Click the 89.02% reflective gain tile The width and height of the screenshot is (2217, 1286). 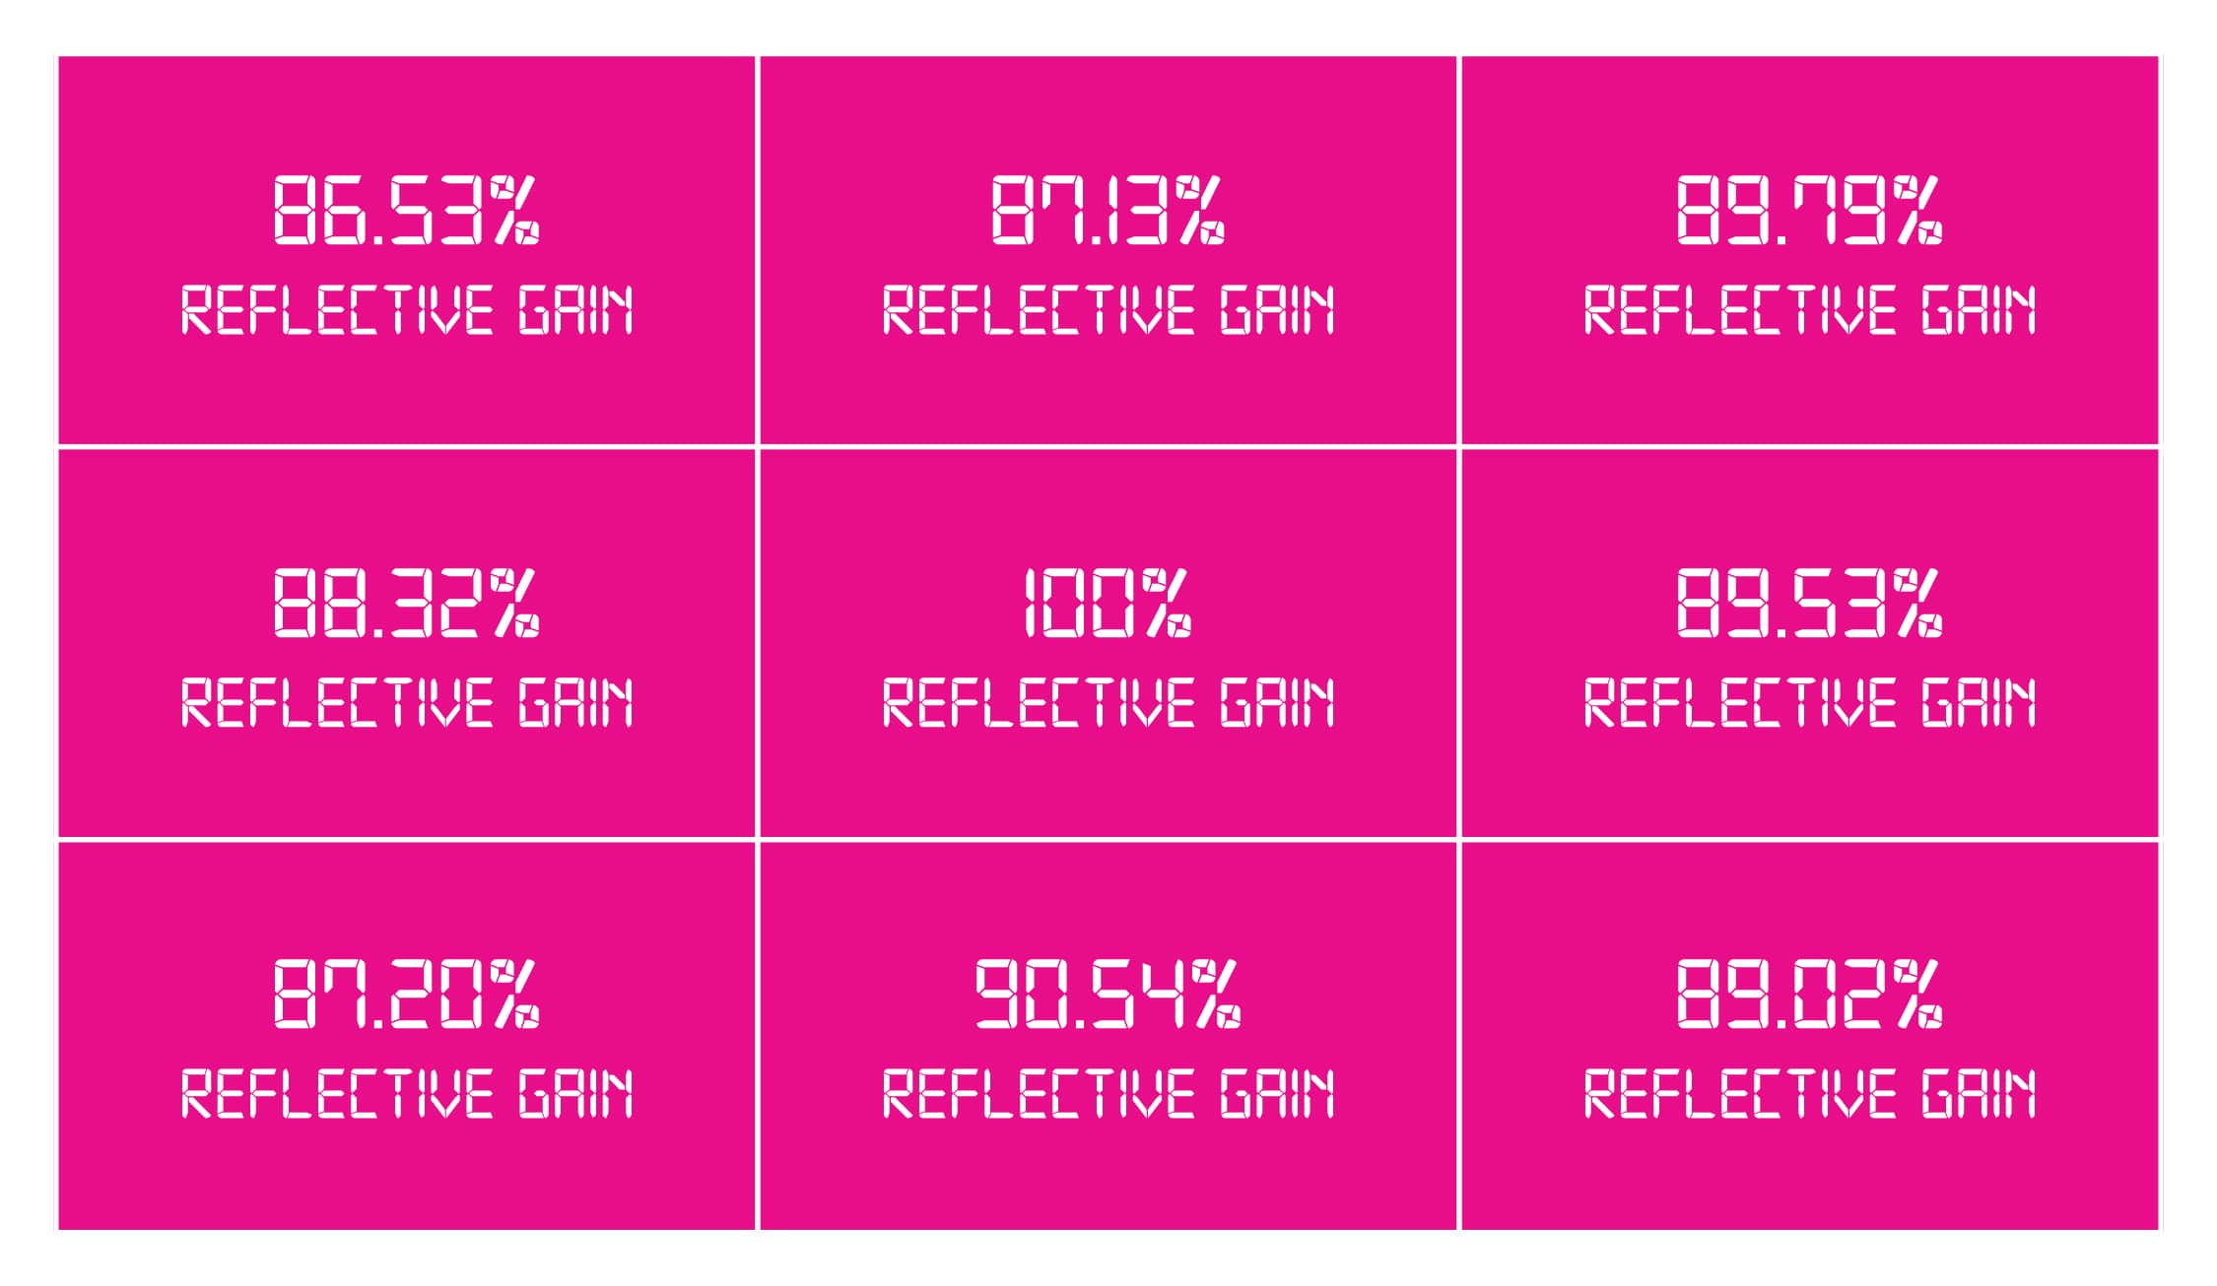coord(1809,1036)
